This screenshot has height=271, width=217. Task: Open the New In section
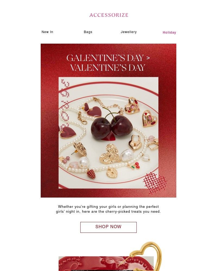point(47,32)
